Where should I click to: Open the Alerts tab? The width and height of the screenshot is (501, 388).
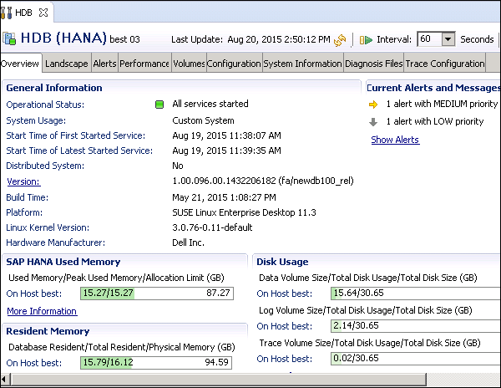[104, 64]
